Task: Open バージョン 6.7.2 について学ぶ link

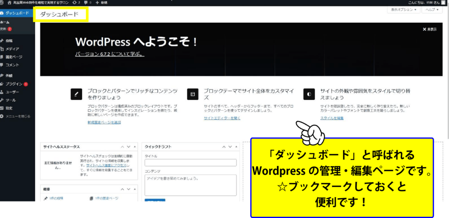Action: [x=110, y=54]
